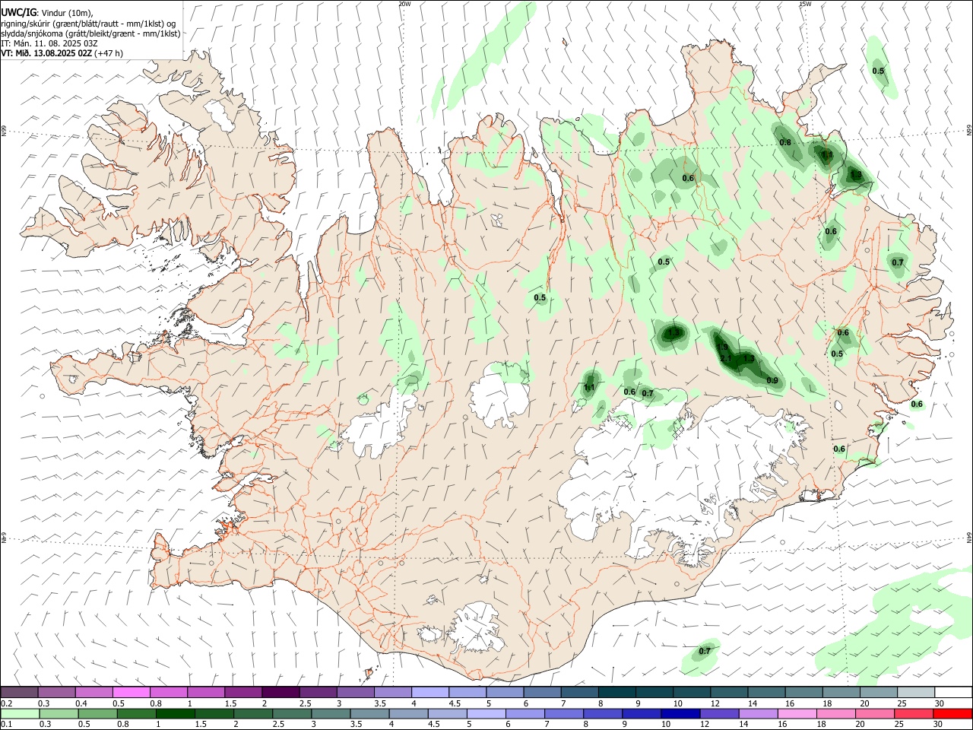Viewport: 973px width, 730px height.
Task: Select the 'IT: Mán. 11. 08. 2025 03Z' line
Action: (49, 43)
